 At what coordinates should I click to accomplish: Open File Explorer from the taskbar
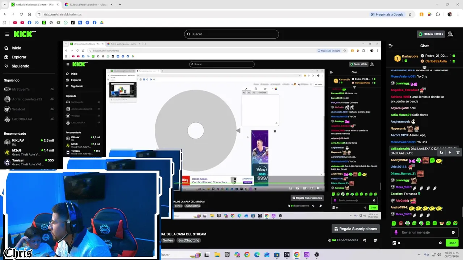pos(217,255)
